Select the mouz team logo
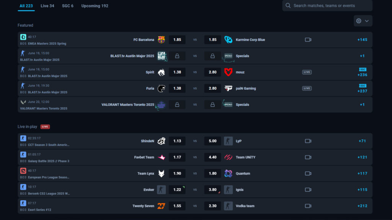 (x=228, y=72)
